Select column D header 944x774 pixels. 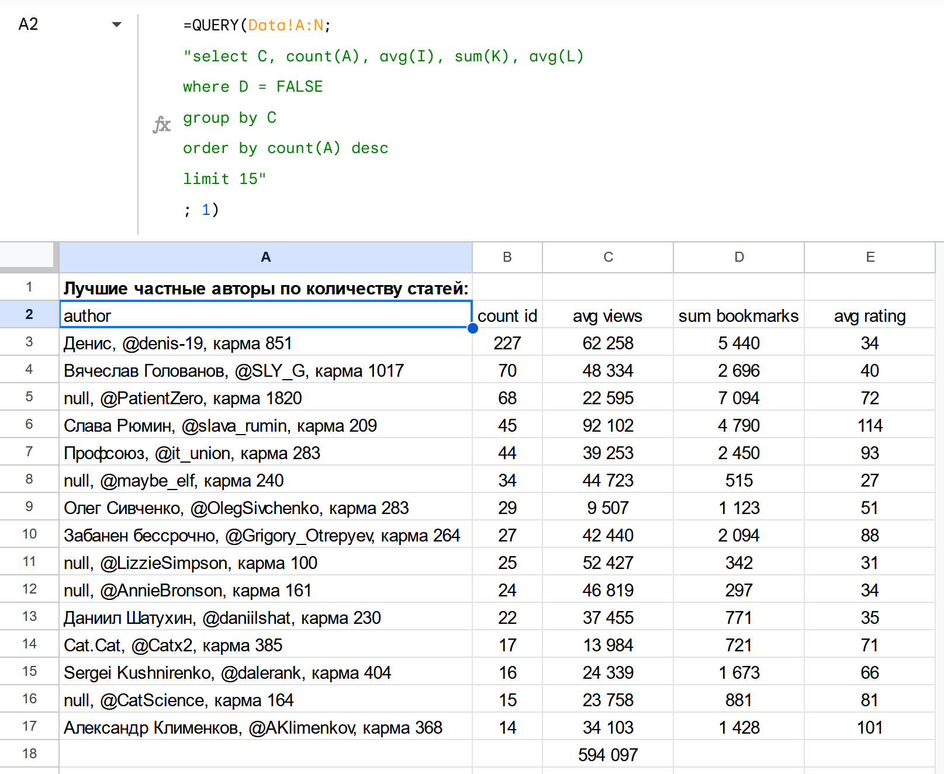[x=739, y=257]
